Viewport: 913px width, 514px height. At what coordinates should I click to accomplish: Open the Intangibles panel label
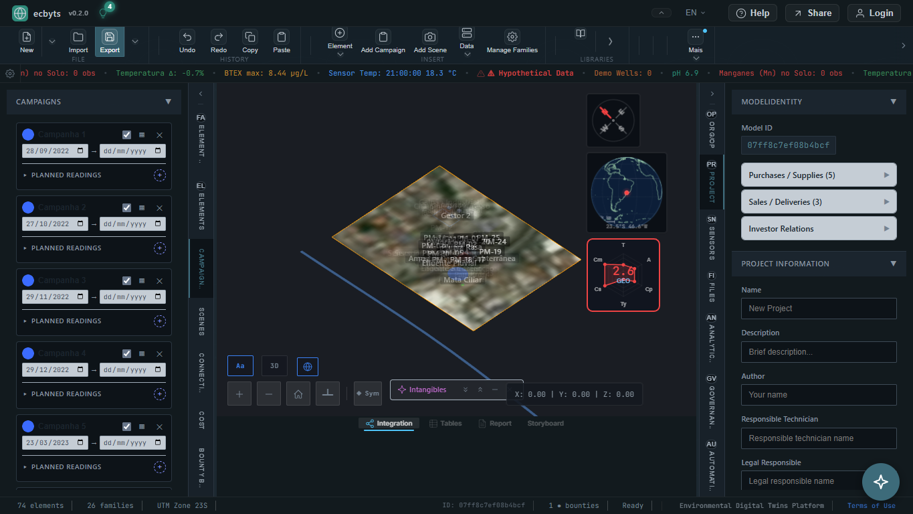(x=427, y=390)
